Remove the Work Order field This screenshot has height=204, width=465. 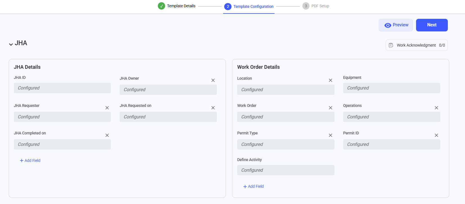coord(331,108)
